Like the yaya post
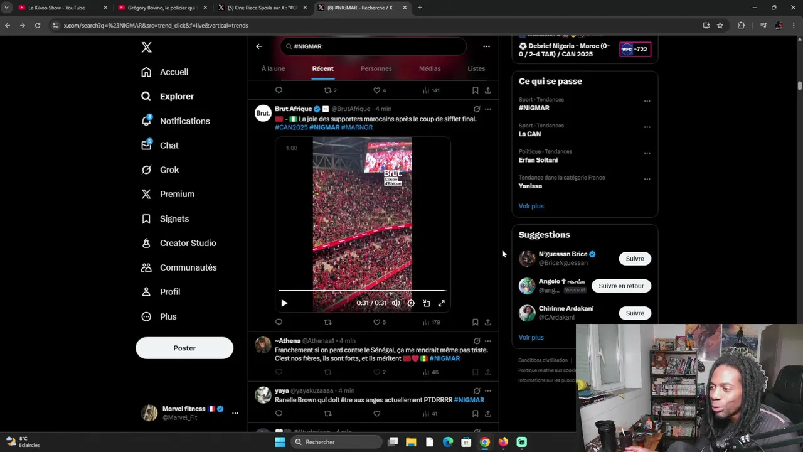The image size is (803, 452). click(376, 414)
